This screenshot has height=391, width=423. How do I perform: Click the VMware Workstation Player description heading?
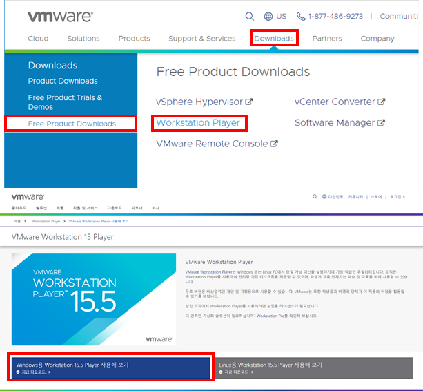219,262
